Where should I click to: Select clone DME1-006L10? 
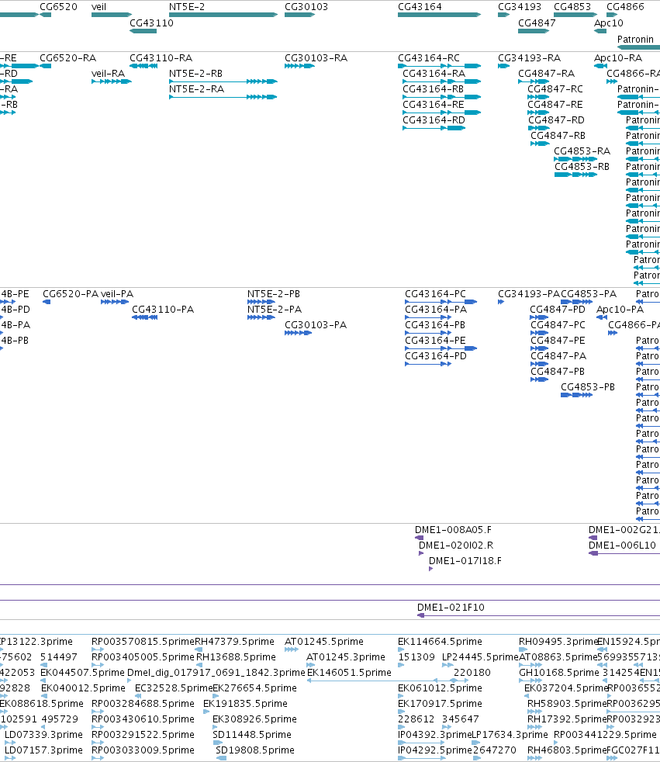622,546
